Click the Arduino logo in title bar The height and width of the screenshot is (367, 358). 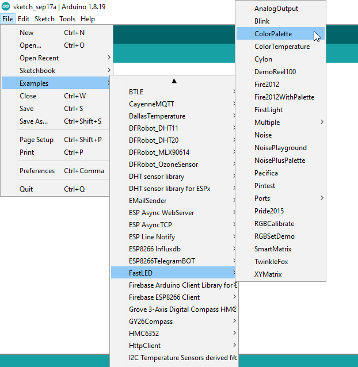coord(6,6)
